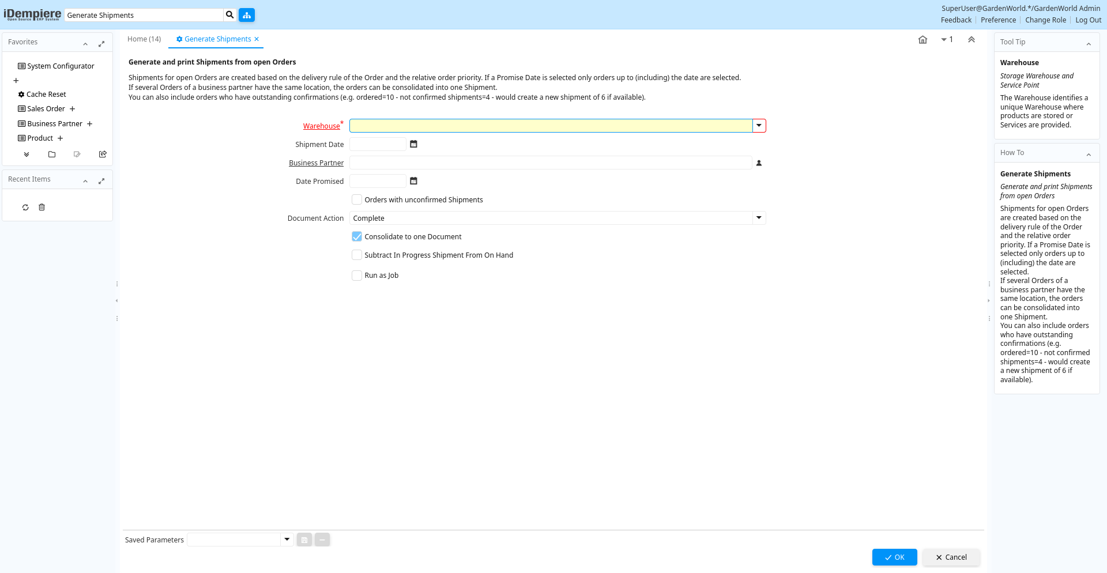Image resolution: width=1107 pixels, height=573 pixels.
Task: Open Sales Order from Favorites
Action: point(46,109)
